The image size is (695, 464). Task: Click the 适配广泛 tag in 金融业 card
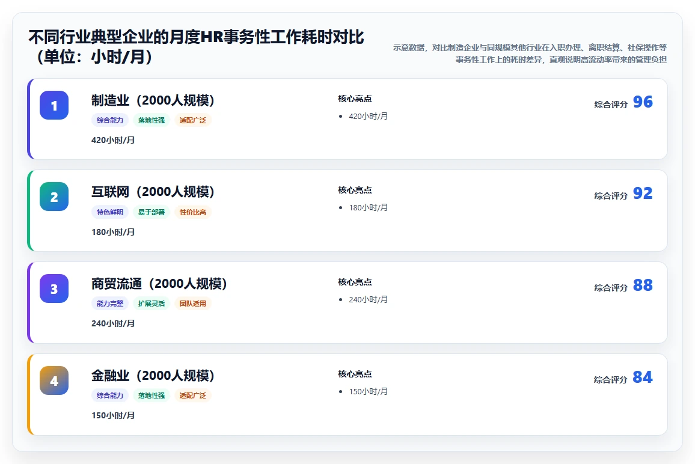[x=193, y=395]
